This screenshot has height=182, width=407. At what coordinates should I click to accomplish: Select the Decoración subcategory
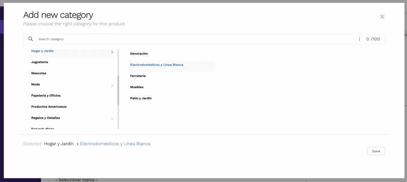[139, 54]
